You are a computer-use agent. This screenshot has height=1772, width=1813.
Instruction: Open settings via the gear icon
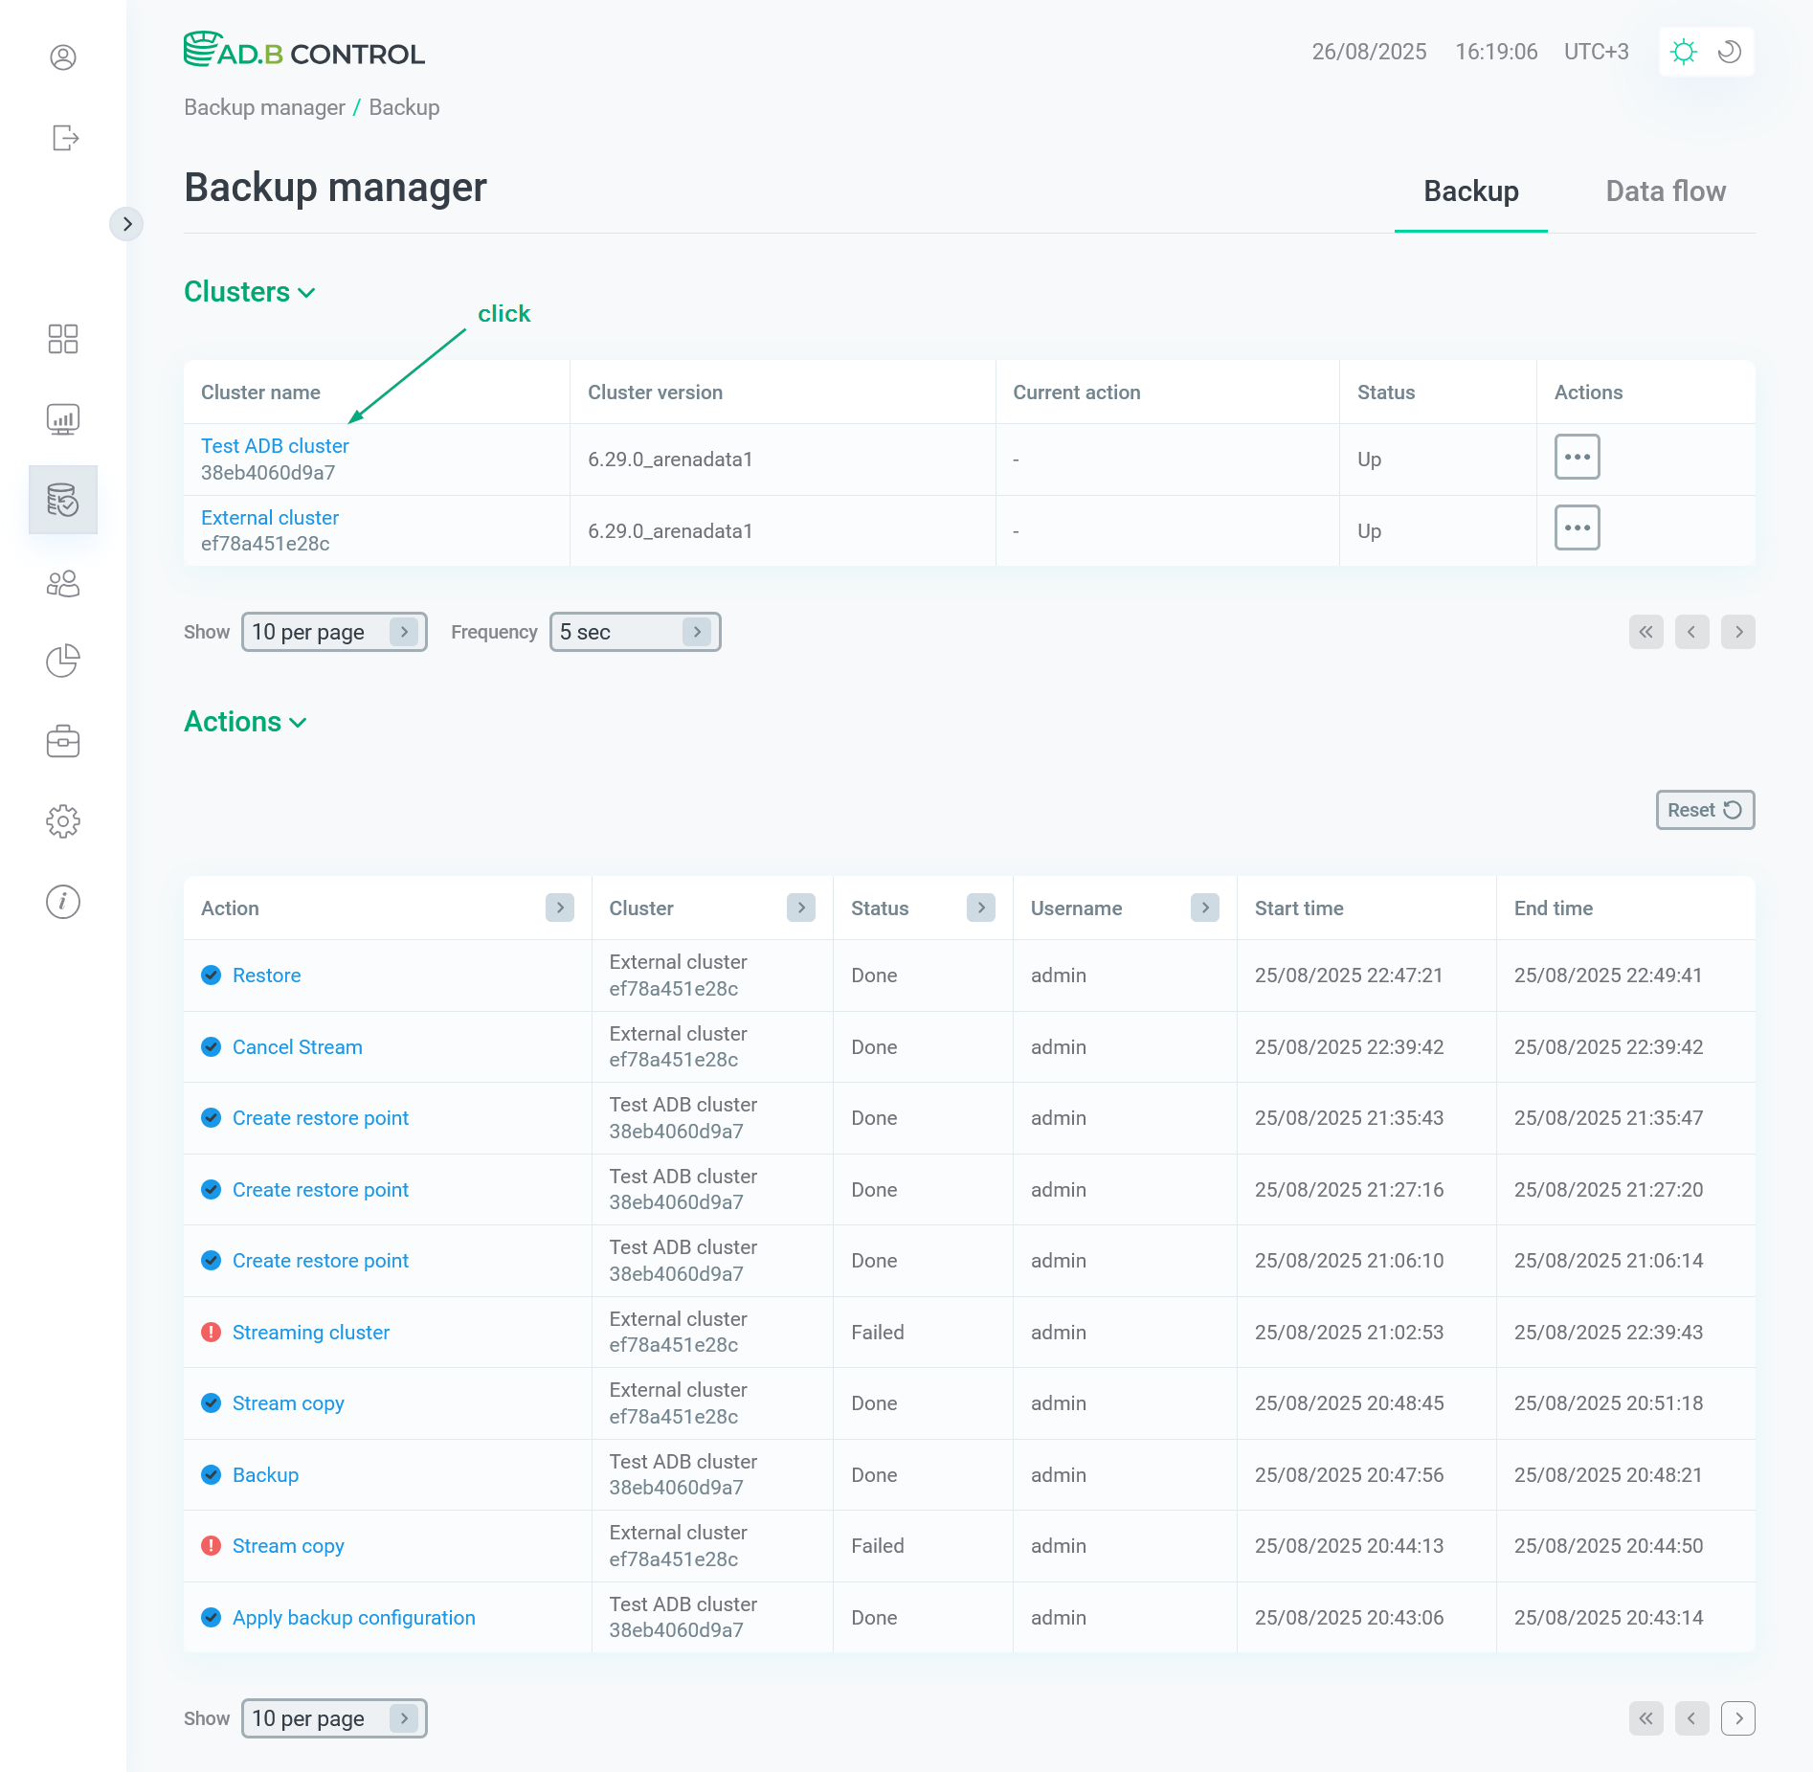63,820
